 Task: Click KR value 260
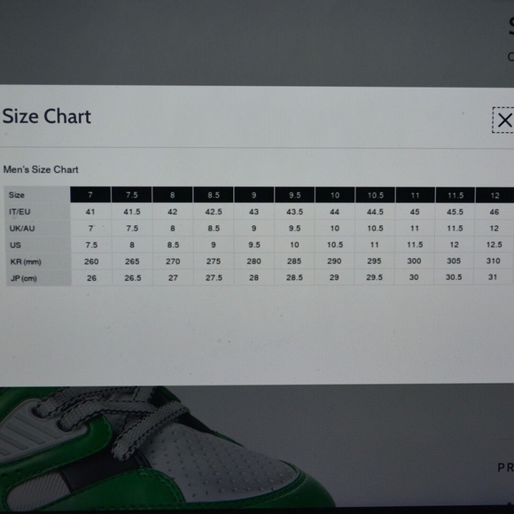pos(91,261)
